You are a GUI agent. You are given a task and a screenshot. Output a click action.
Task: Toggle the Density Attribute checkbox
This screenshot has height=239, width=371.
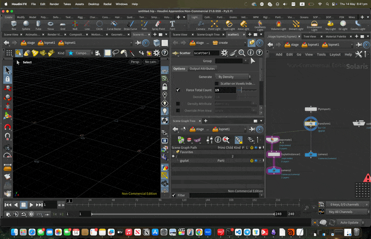click(x=178, y=104)
